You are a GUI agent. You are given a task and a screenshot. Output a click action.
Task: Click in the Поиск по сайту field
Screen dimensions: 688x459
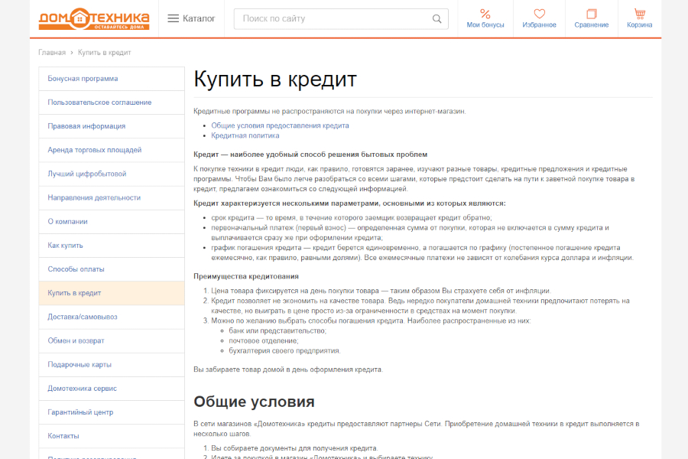point(333,19)
